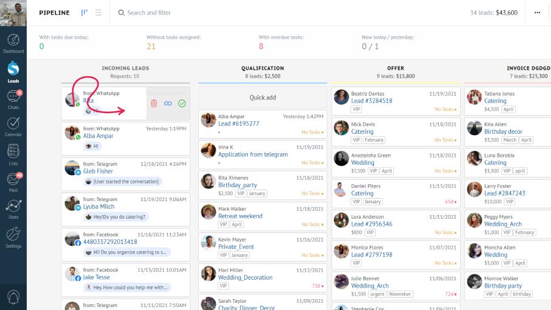This screenshot has height=310, width=551.
Task: Switch to pipeline board view
Action: [84, 13]
